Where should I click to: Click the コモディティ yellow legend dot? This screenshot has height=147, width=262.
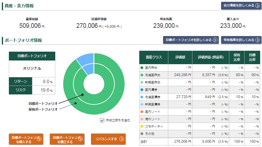click(142, 127)
